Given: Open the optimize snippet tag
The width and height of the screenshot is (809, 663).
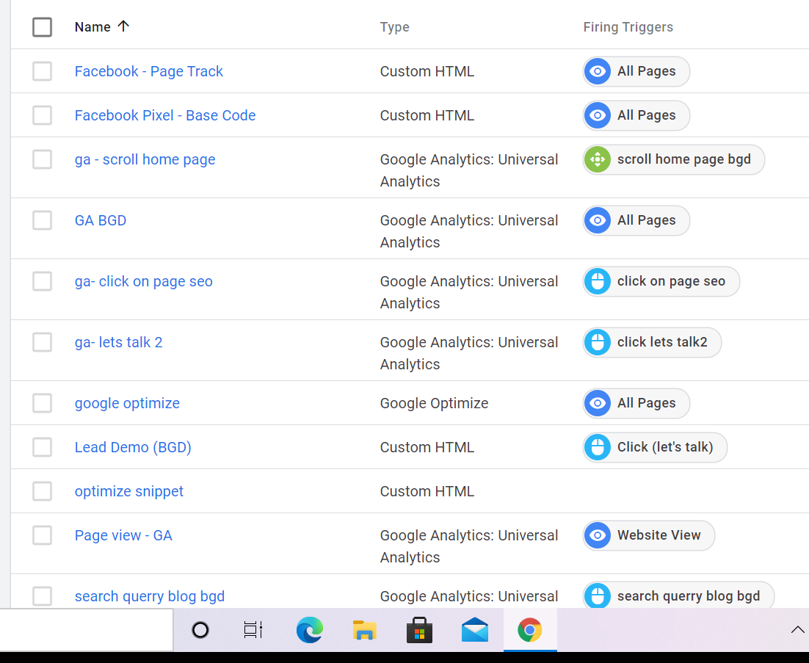Looking at the screenshot, I should pos(129,491).
